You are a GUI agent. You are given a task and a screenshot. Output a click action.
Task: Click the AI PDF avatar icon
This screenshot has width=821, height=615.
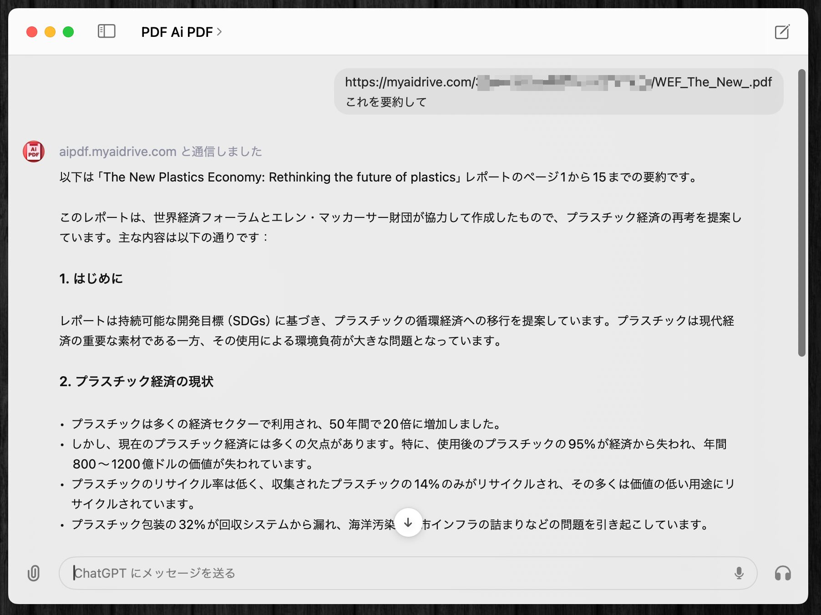34,151
